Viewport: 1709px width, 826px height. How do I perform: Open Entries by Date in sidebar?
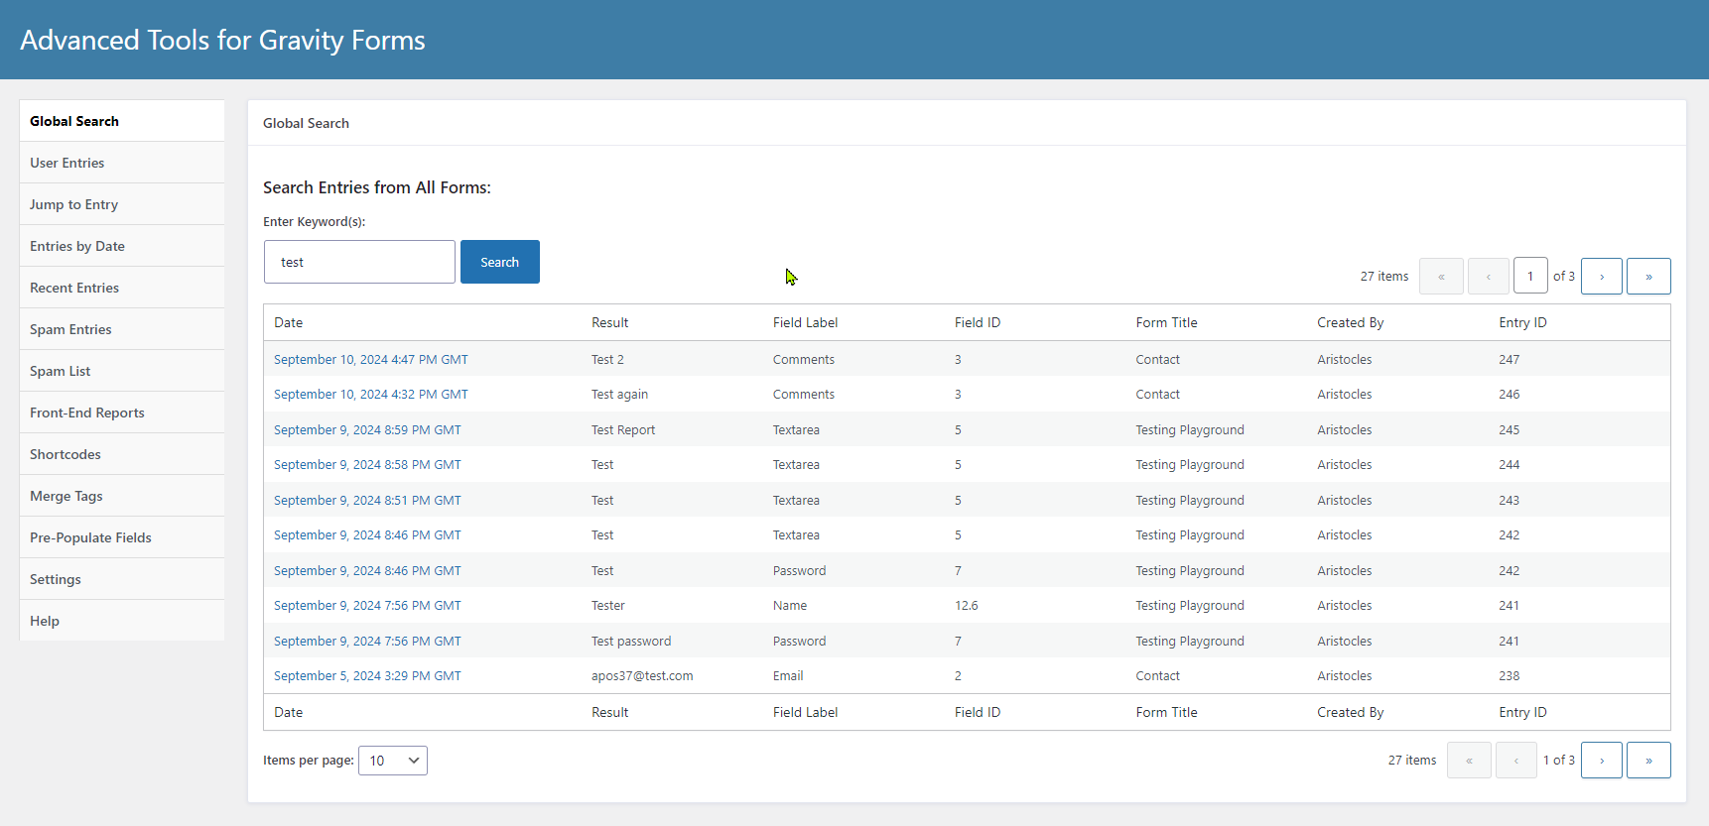click(x=77, y=246)
